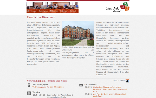This screenshot has width=156, height=98.
Task: Open the Schule menu
Action: point(33,11)
